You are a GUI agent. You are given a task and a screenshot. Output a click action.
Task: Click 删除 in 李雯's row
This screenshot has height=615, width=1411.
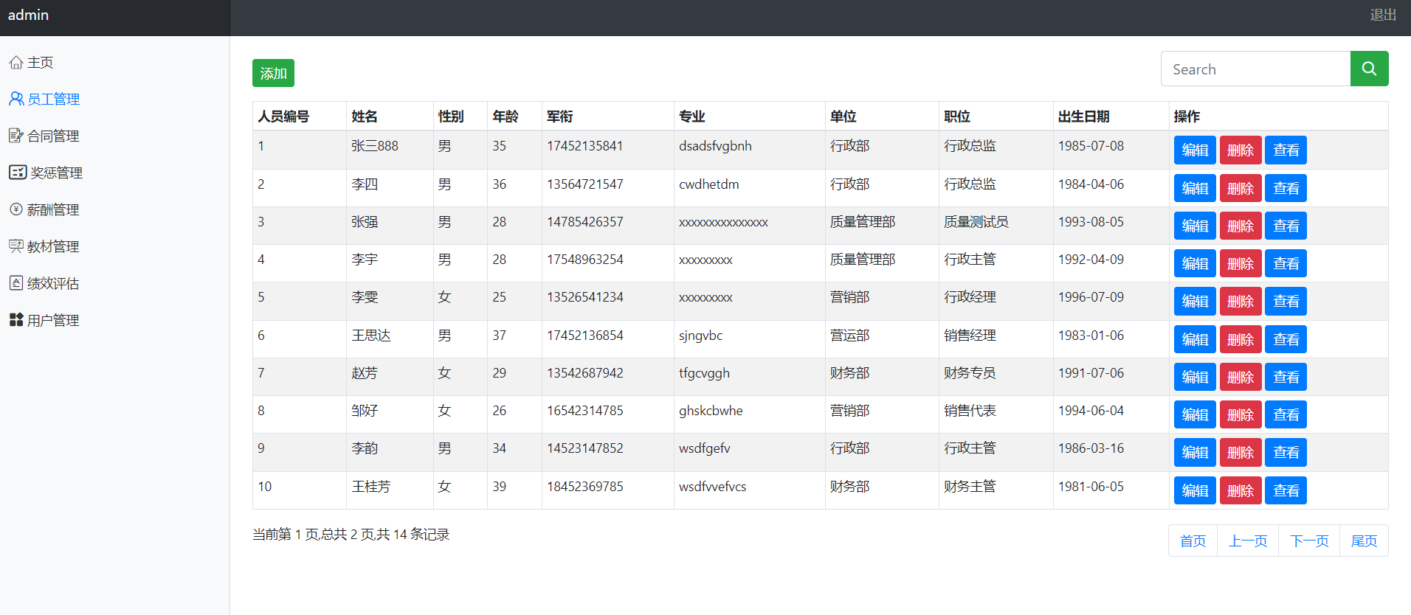[x=1241, y=301]
